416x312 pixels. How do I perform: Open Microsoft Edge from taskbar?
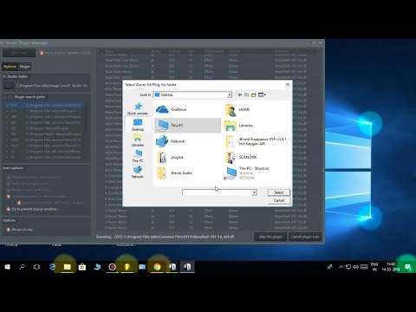52,267
